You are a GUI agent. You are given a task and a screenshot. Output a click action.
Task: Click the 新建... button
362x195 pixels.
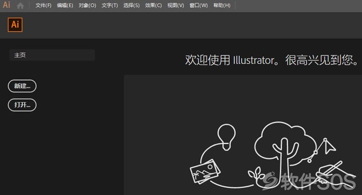pyautogui.click(x=22, y=86)
